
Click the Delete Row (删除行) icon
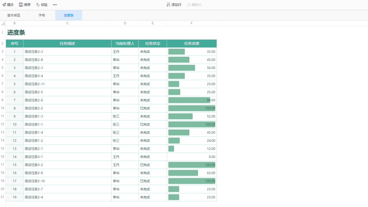189,5
